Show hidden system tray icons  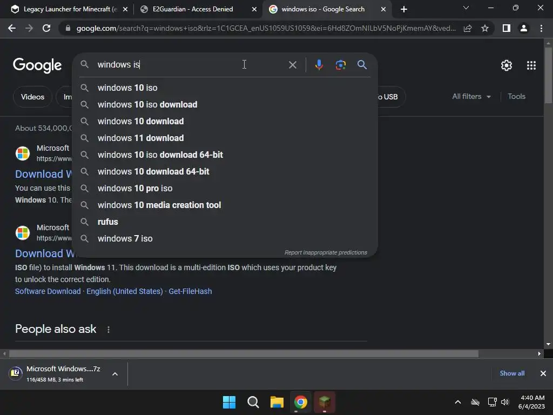(458, 402)
